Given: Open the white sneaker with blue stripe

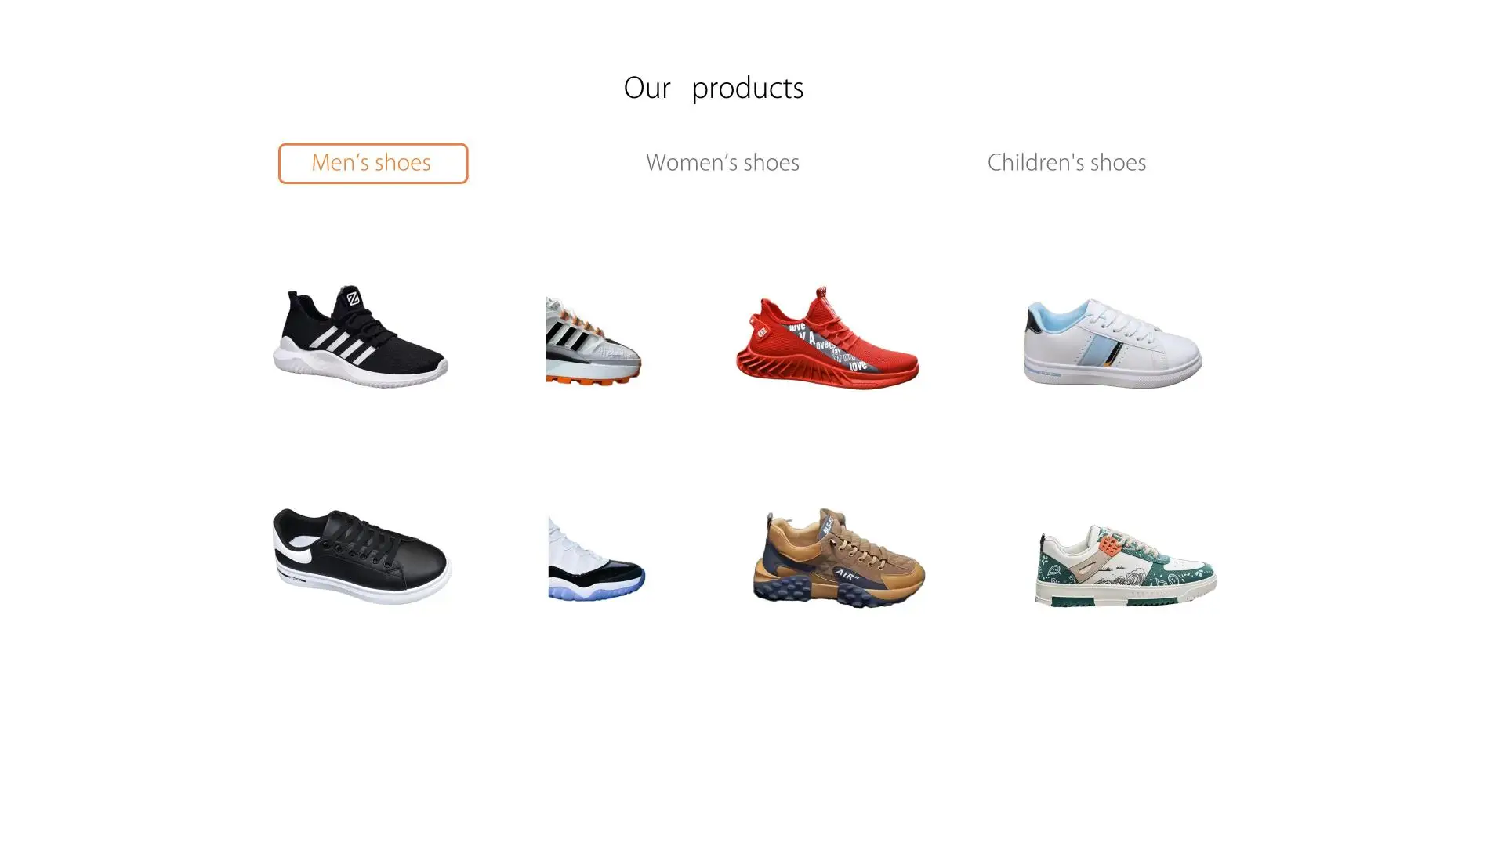Looking at the screenshot, I should coord(1112,342).
